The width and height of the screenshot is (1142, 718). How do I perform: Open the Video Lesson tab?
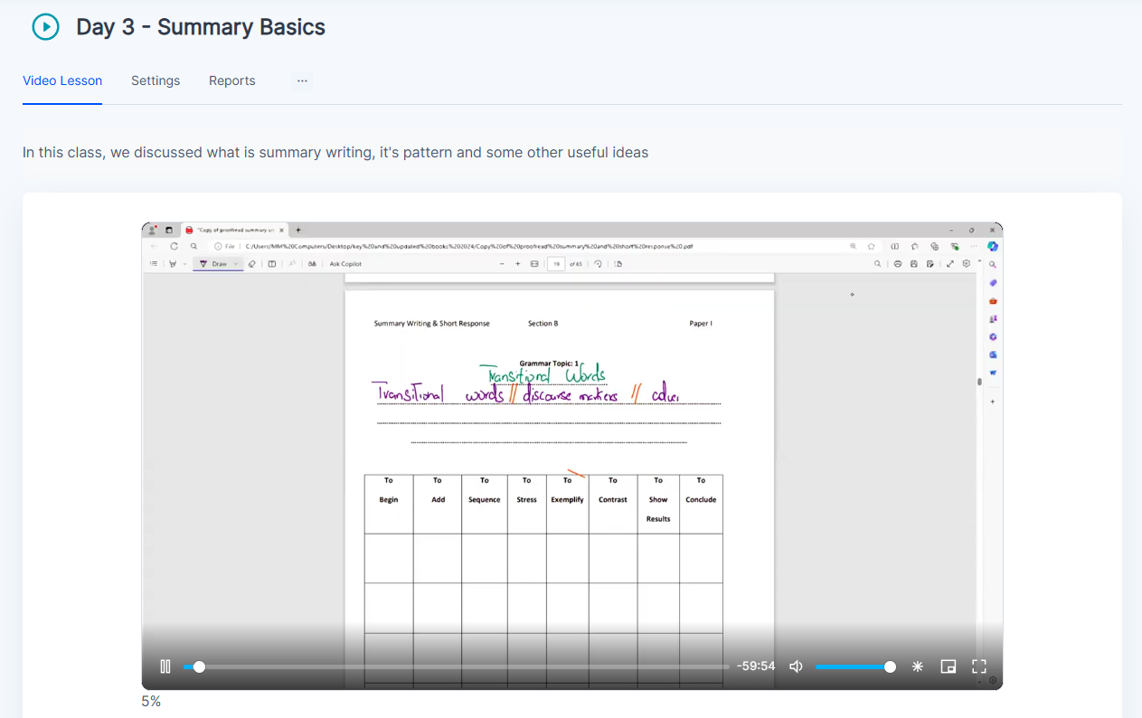tap(62, 80)
